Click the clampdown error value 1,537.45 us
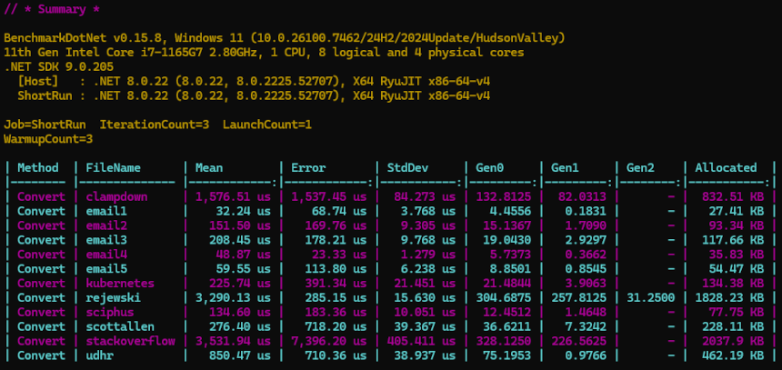The width and height of the screenshot is (782, 370). point(329,197)
